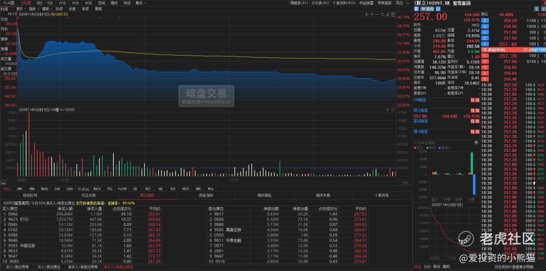Click the 自选 heart watchlist icon
The height and width of the screenshot is (271, 546).
click(428, 9)
